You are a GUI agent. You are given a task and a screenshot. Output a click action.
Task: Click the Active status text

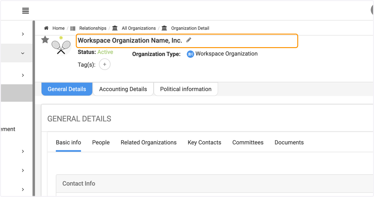105,52
